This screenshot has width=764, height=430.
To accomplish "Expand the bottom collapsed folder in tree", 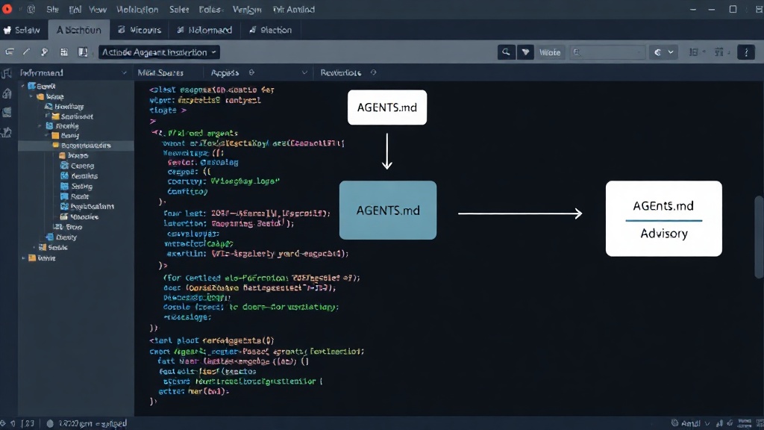I will (23, 258).
